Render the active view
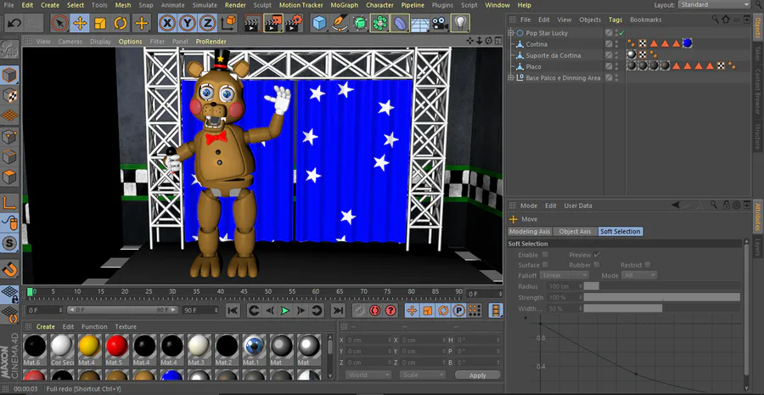This screenshot has height=395, width=764. click(252, 23)
